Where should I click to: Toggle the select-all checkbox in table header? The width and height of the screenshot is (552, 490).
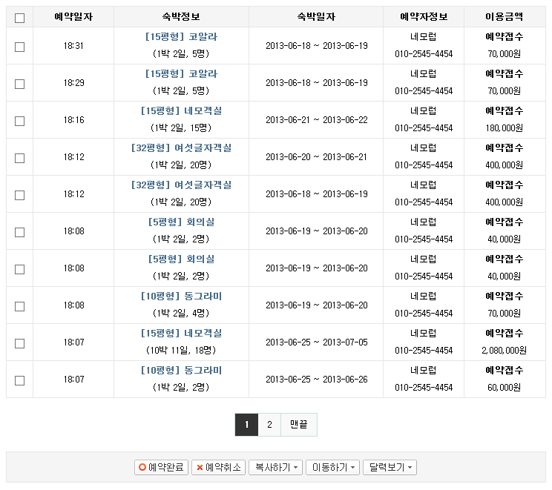(19, 18)
